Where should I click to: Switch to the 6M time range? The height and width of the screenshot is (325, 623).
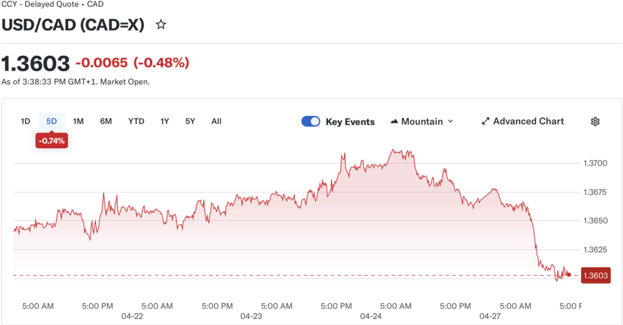(x=106, y=121)
